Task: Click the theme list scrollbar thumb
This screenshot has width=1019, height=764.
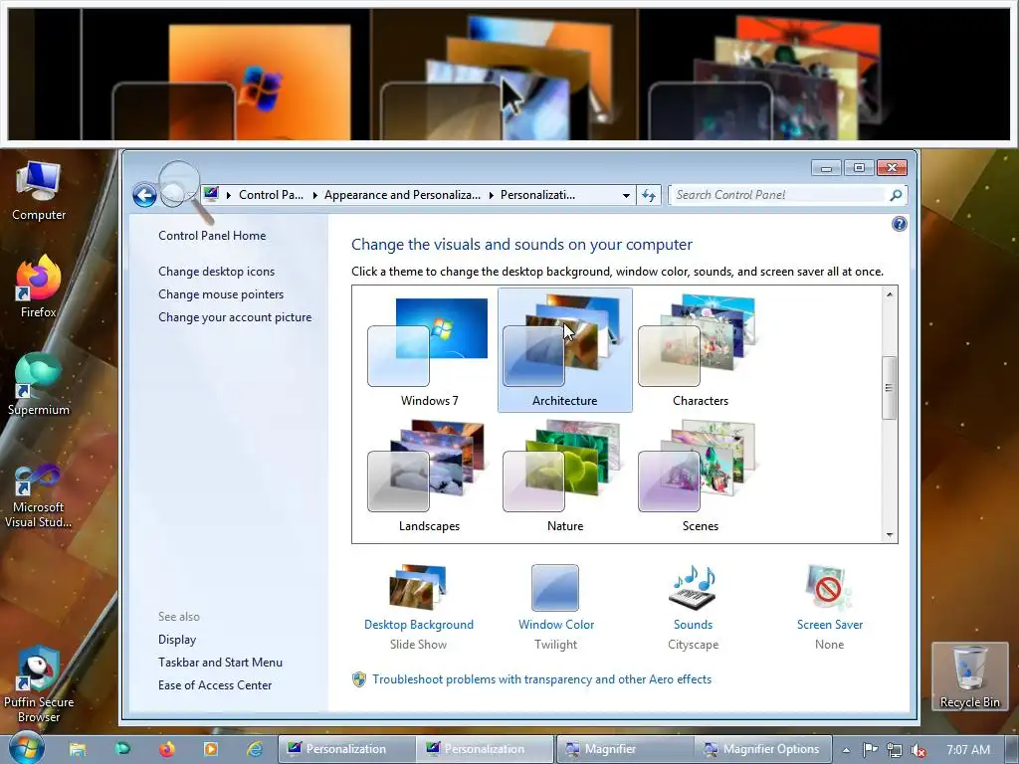Action: [889, 388]
